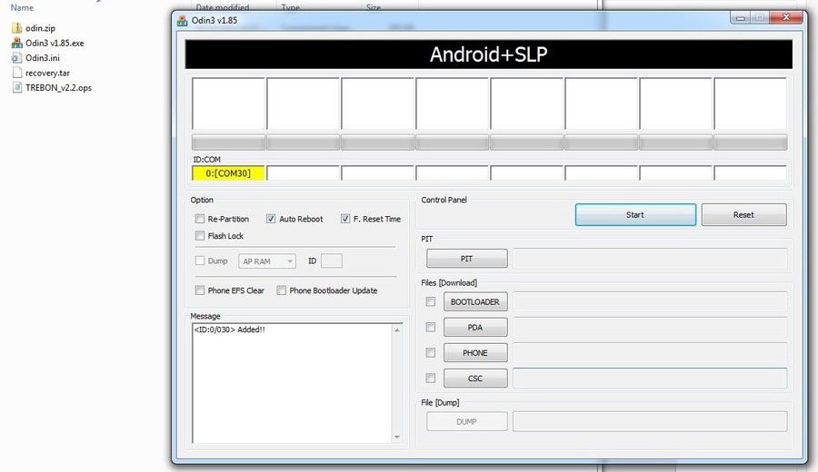Click the BOOTLOADER file button

click(475, 301)
